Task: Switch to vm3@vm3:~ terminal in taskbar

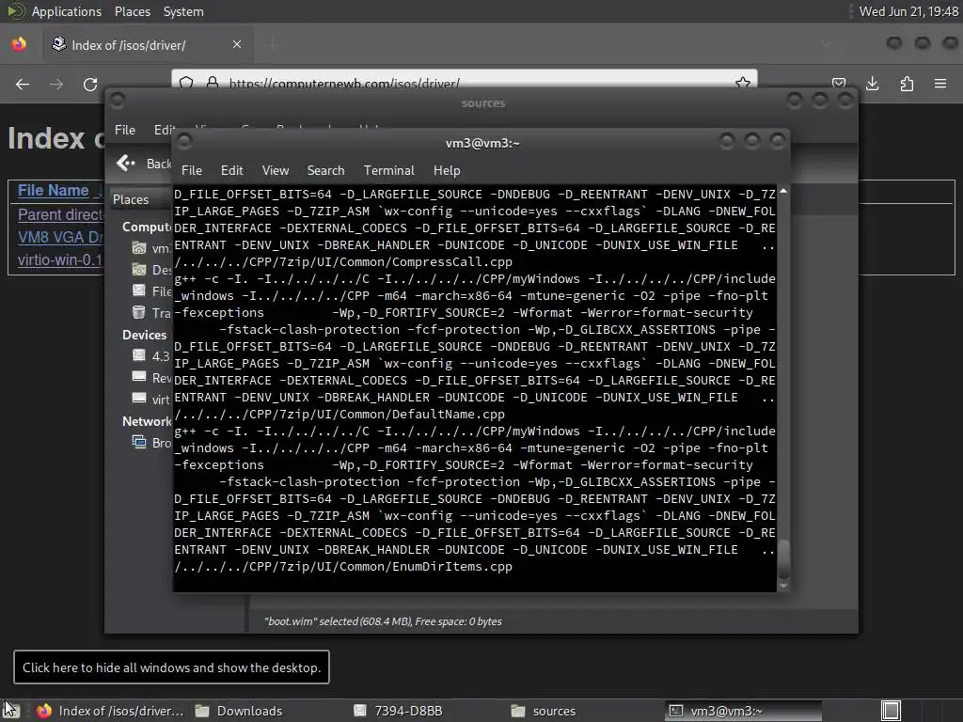Action: tap(744, 711)
